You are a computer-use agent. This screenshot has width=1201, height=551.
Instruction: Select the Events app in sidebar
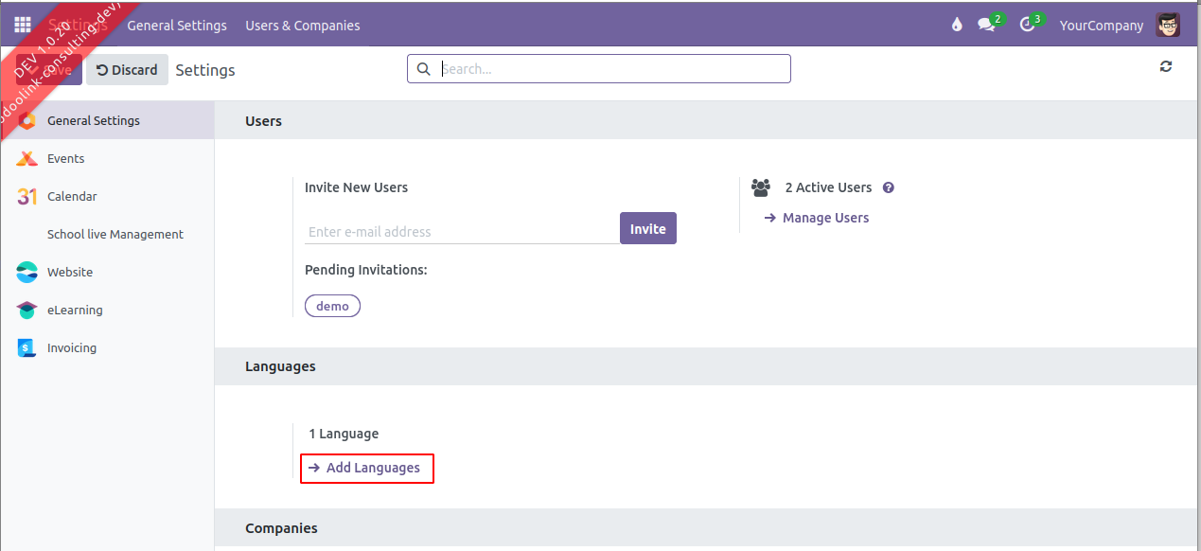click(x=65, y=159)
